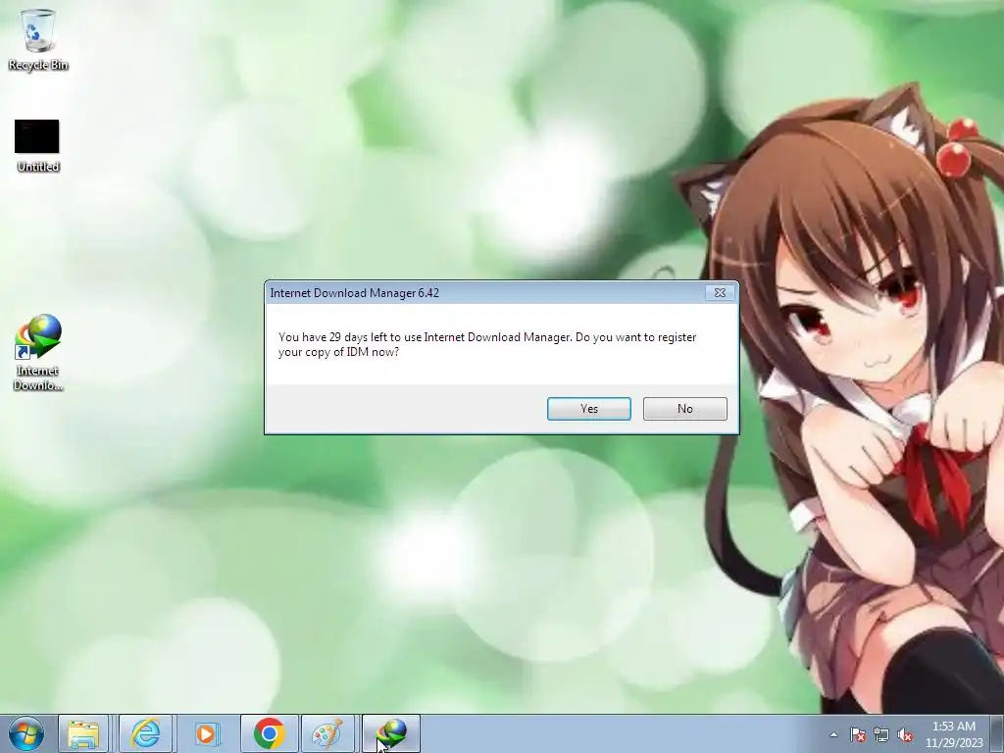Switch to the IDM taskbar button
The image size is (1004, 753).
point(391,733)
